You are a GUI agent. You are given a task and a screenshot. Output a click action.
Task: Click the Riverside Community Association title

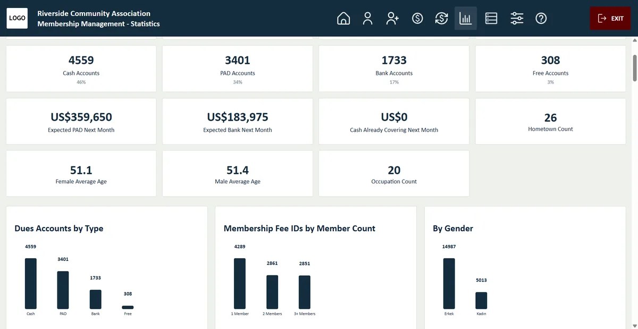pyautogui.click(x=94, y=13)
